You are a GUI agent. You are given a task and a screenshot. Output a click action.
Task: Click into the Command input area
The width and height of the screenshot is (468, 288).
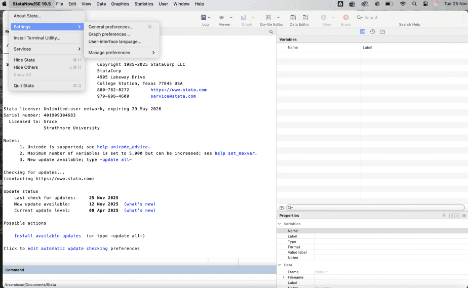139,277
